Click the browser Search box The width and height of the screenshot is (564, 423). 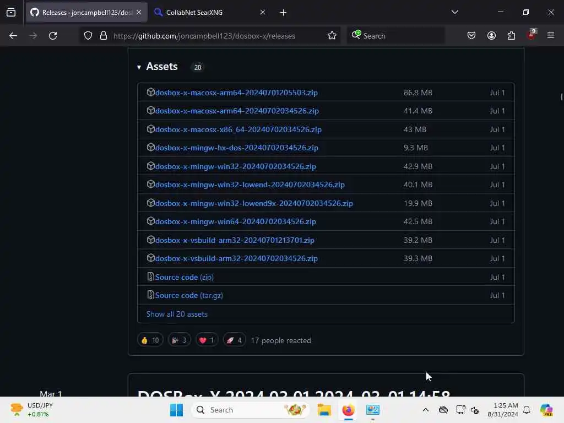tap(395, 36)
